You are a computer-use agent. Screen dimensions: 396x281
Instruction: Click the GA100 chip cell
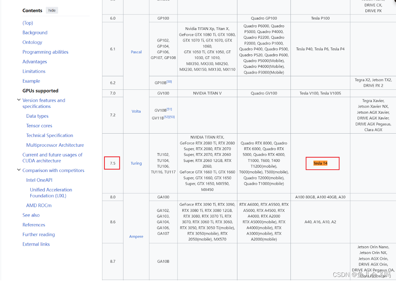[163, 197]
